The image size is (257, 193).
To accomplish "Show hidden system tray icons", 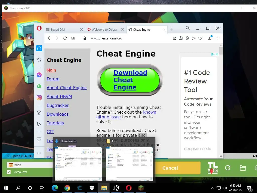I will [x=212, y=188].
